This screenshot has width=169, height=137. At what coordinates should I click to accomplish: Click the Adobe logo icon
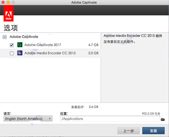[x=8, y=13]
